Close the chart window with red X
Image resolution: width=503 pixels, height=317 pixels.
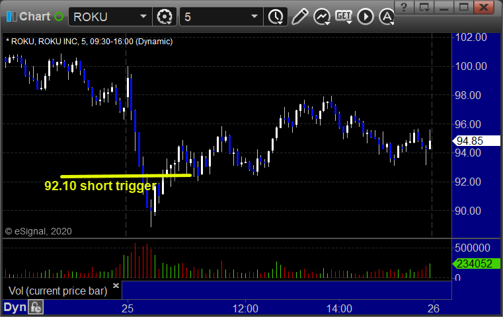[x=484, y=7]
